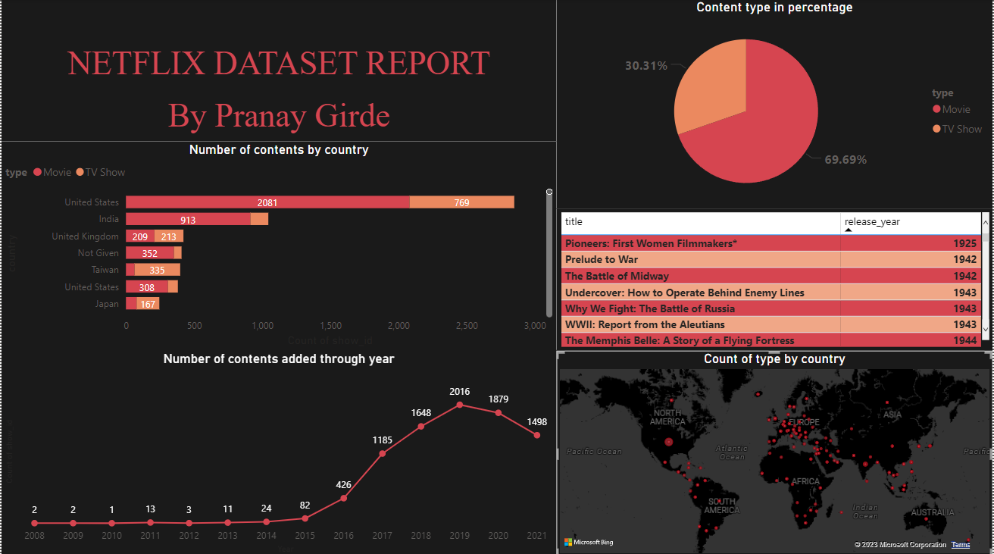Screen dimensions: 994x554
Task: Click the Taiwan country axis label
Action: coord(105,270)
